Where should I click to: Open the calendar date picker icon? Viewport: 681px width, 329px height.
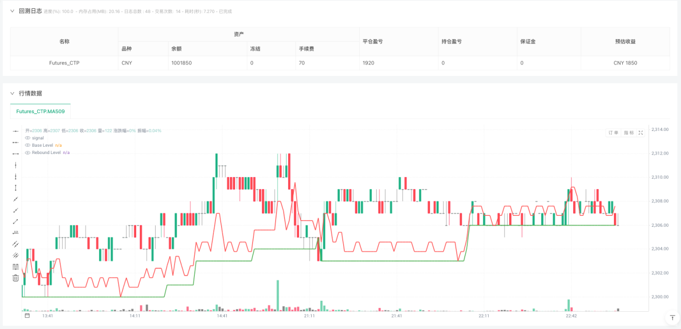point(27,316)
